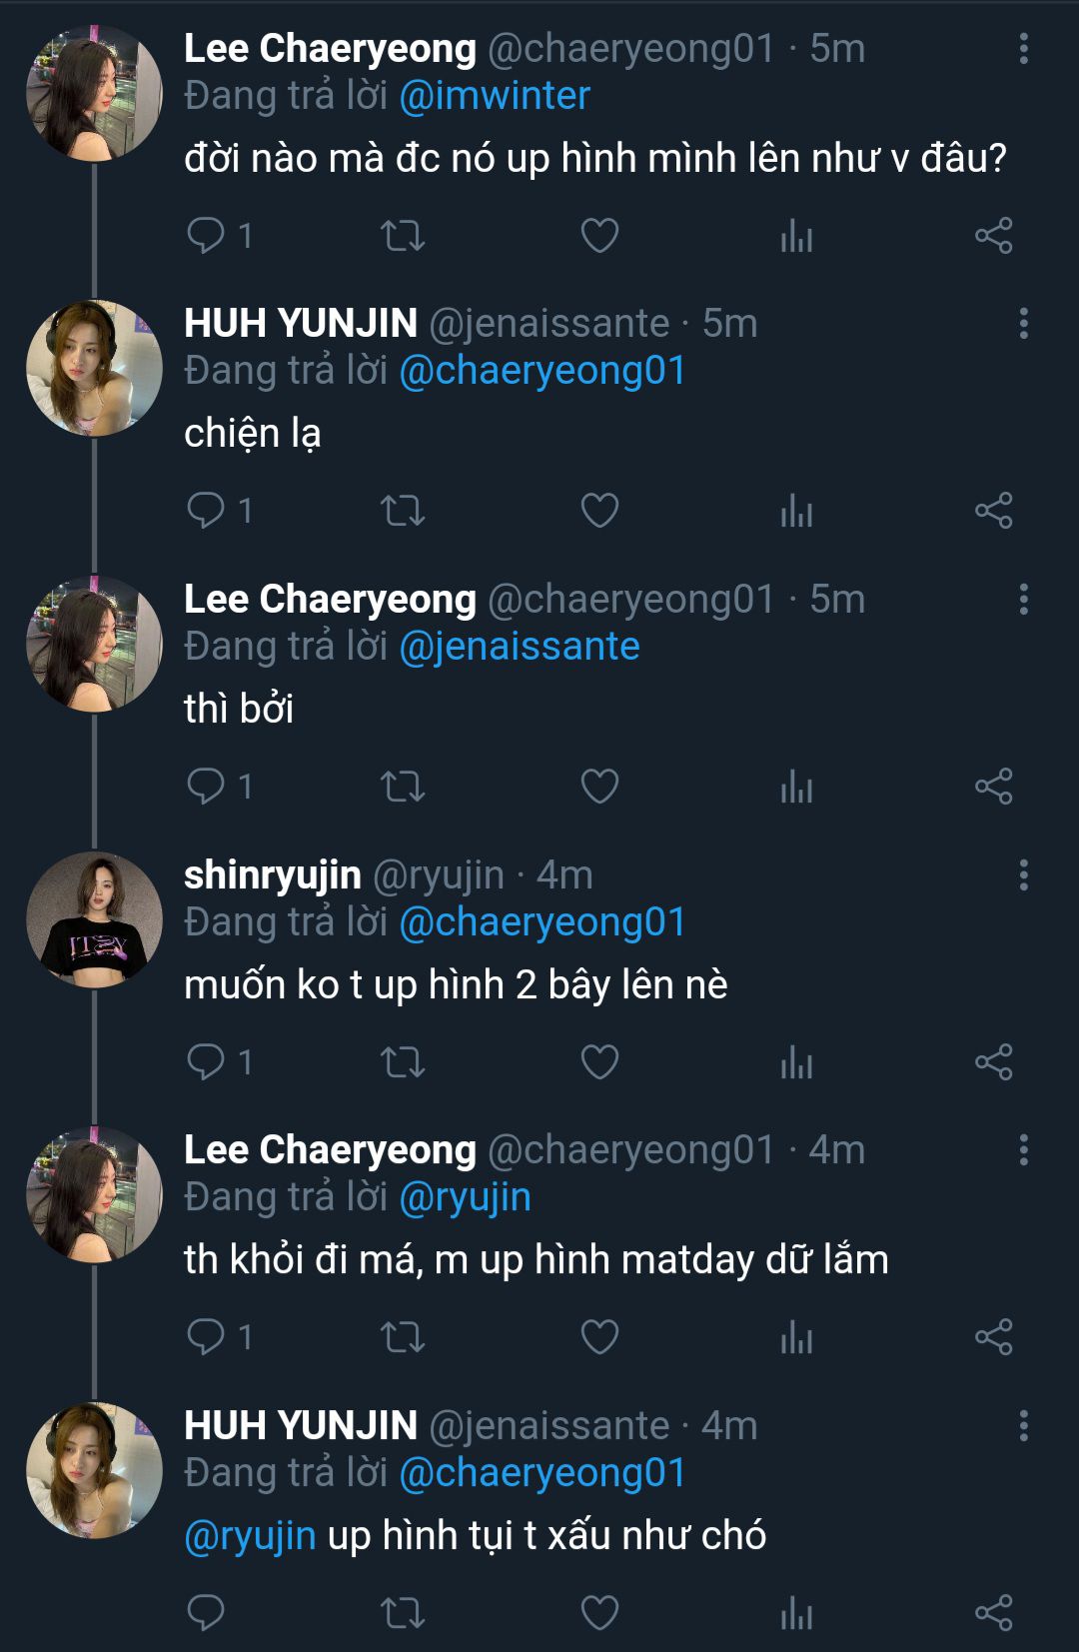Retweet HUH YUNJIN's "chiện lạ" tweet
1079x1652 pixels.
coord(403,512)
